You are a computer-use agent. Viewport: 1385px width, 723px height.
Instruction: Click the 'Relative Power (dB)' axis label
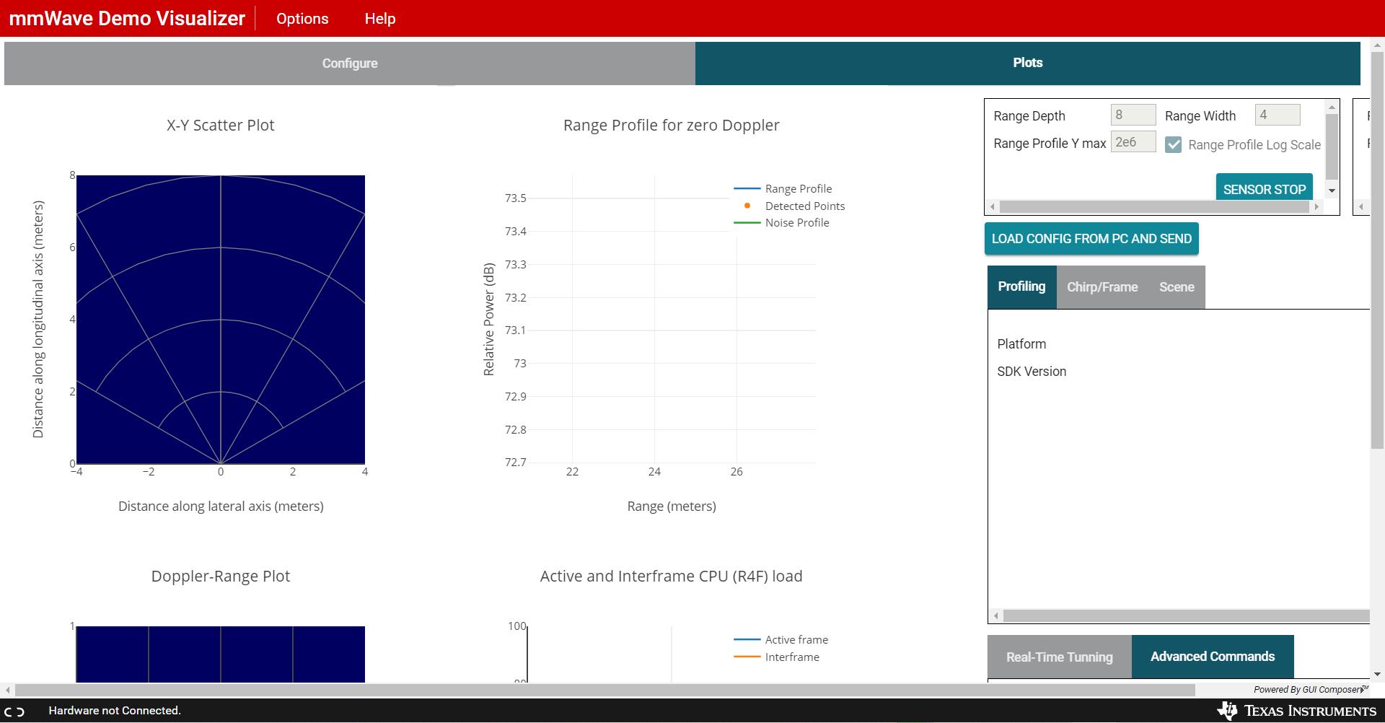click(488, 319)
